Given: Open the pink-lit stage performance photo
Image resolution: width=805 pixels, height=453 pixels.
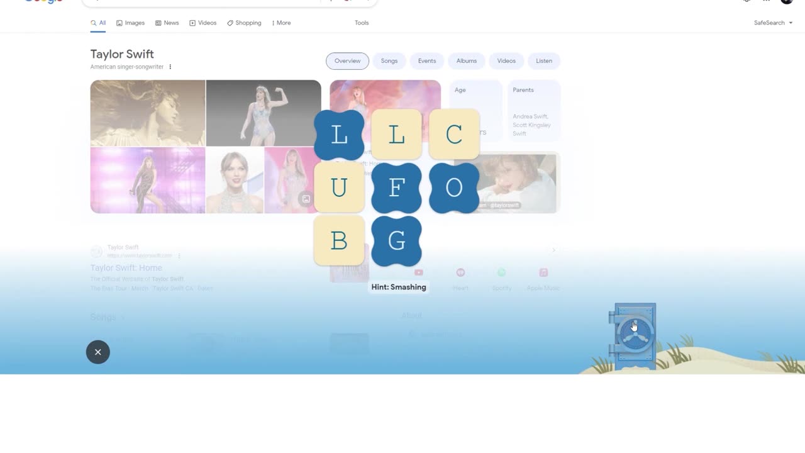Looking at the screenshot, I should [x=148, y=181].
